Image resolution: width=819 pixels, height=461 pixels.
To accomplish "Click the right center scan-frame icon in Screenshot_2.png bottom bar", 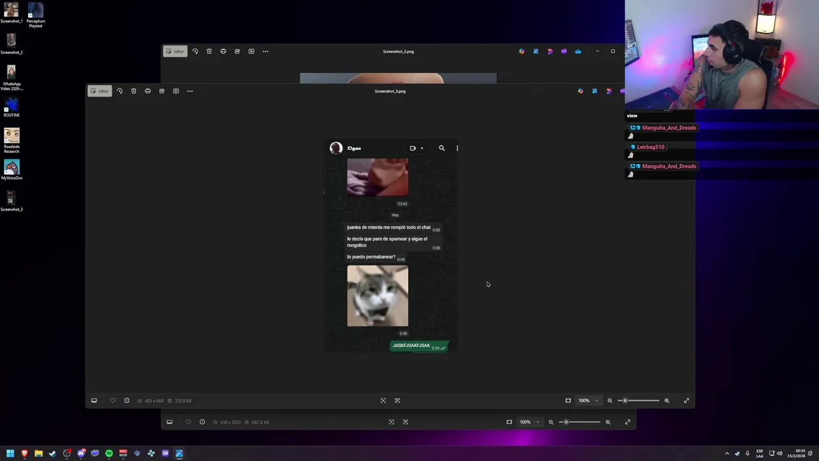I will (406, 422).
